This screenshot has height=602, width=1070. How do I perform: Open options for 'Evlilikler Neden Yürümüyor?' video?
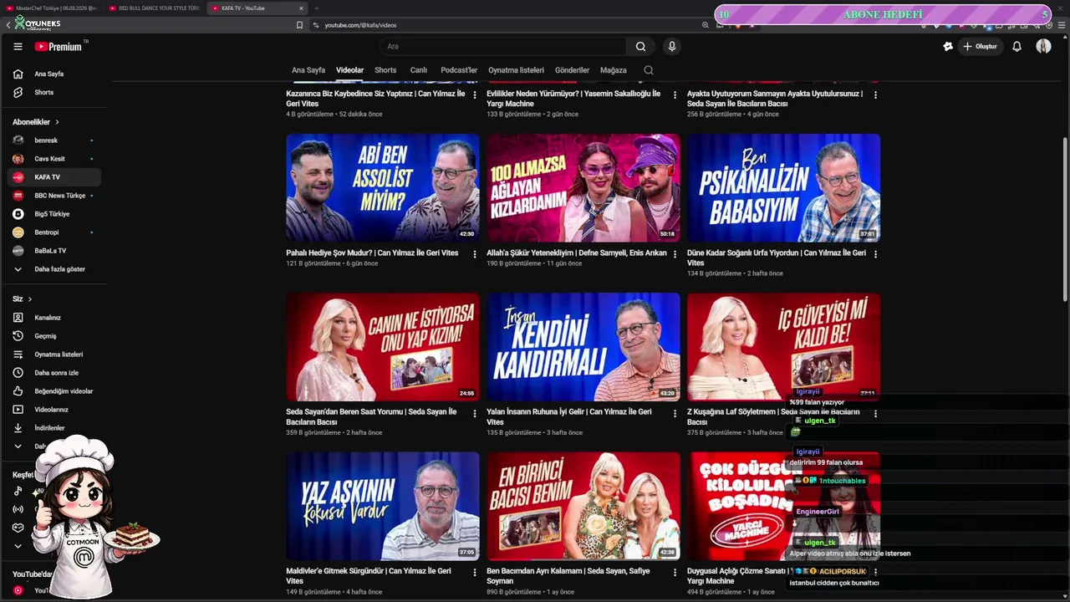pyautogui.click(x=675, y=95)
